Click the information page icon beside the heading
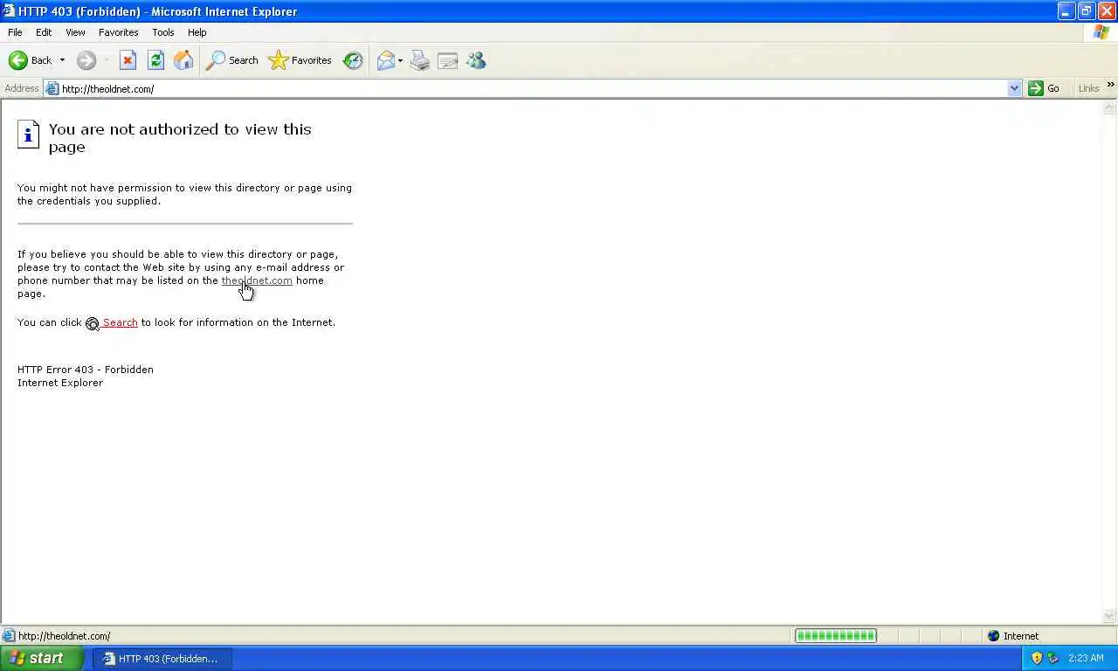1118x671 pixels. [x=28, y=134]
